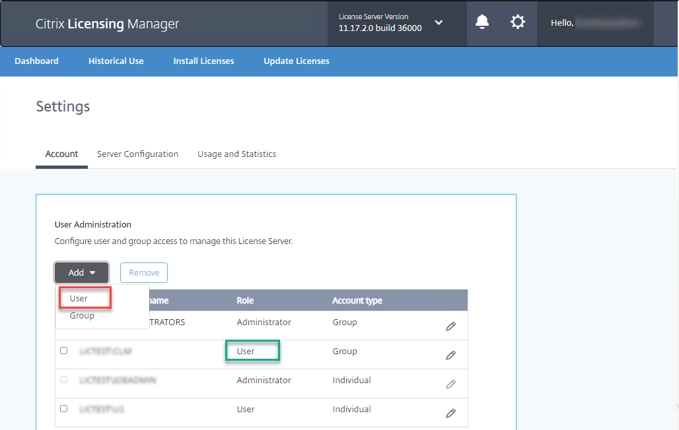Choose User from the Add menu
This screenshot has width=679, height=430.
point(79,298)
